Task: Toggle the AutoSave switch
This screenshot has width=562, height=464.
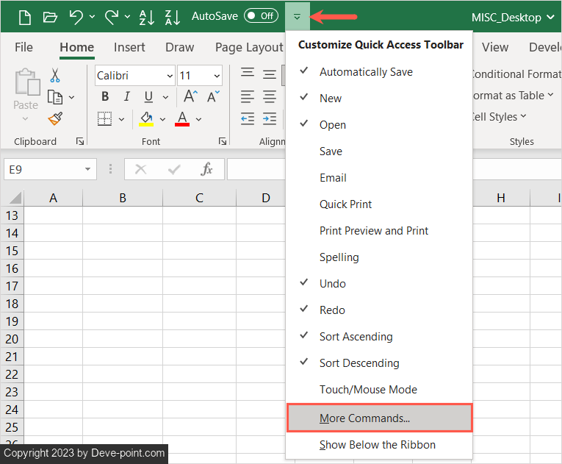Action: [x=261, y=16]
